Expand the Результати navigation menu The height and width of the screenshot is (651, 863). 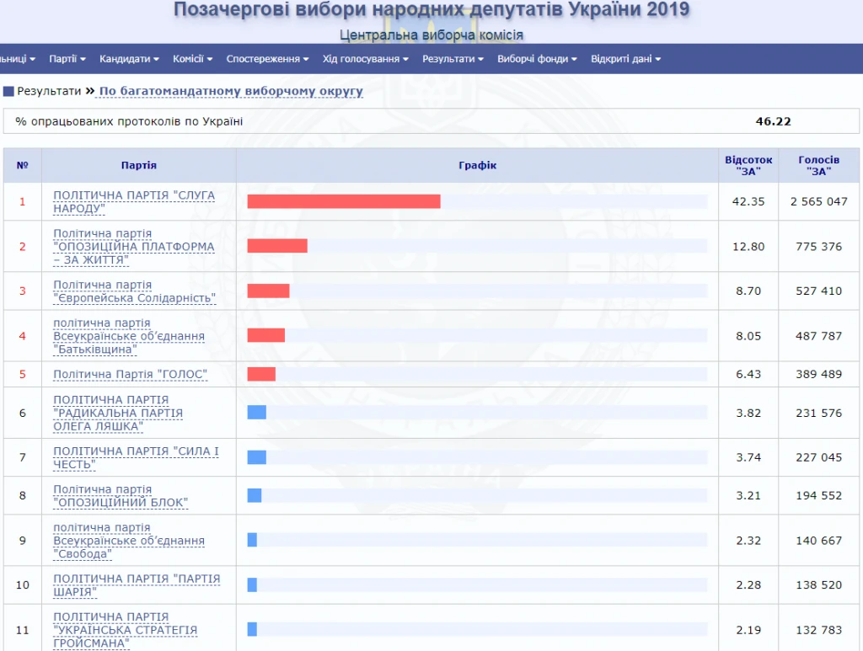pyautogui.click(x=453, y=59)
